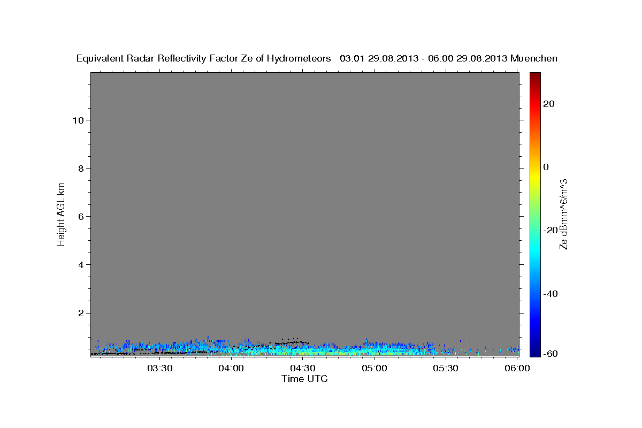Image resolution: width=642 pixels, height=428 pixels.
Task: Click the colorbar label '-20'
Action: click(x=551, y=230)
